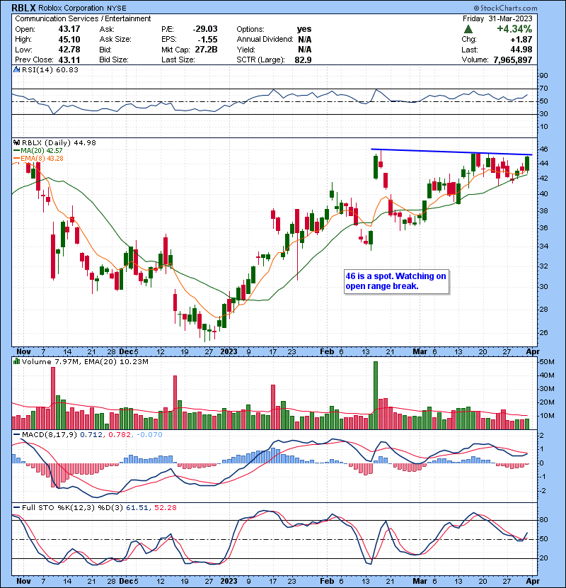Screen dimensions: 566x588
Task: Click the Feb label on the price-panel date axis
Action: 327,351
